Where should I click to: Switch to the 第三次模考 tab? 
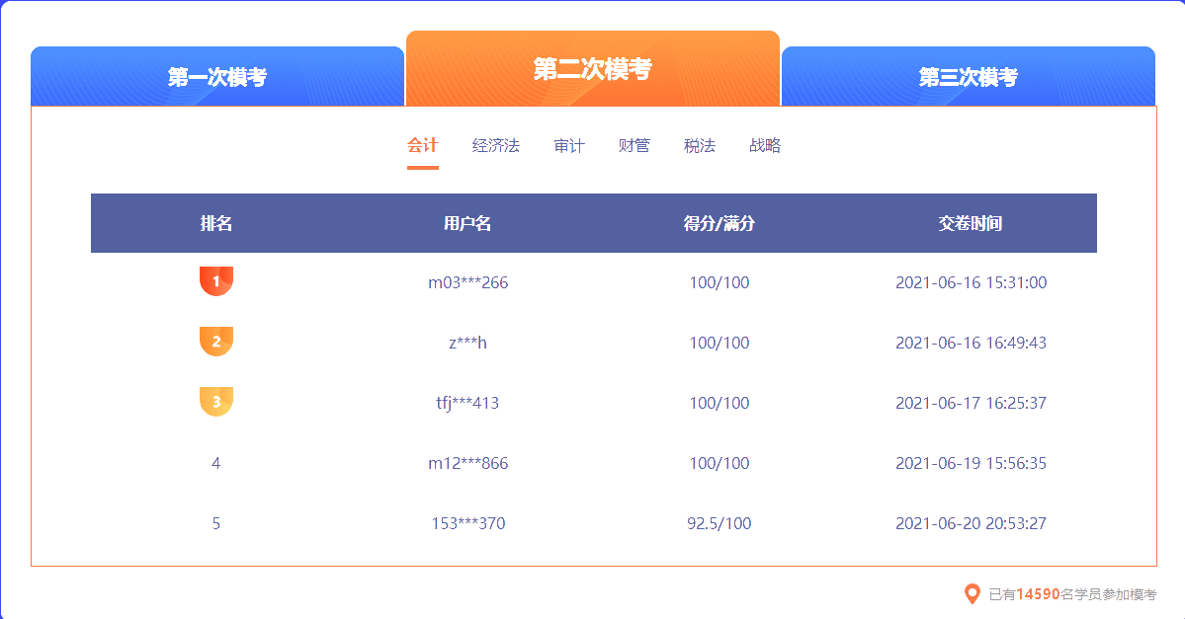(968, 75)
